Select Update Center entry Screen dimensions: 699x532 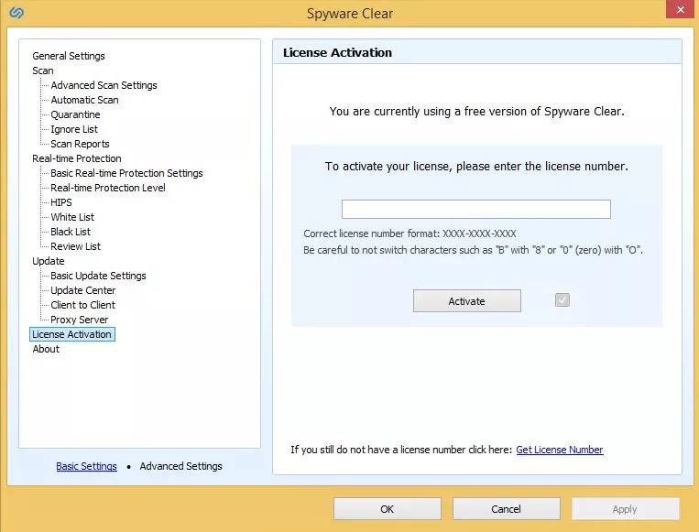click(x=83, y=290)
